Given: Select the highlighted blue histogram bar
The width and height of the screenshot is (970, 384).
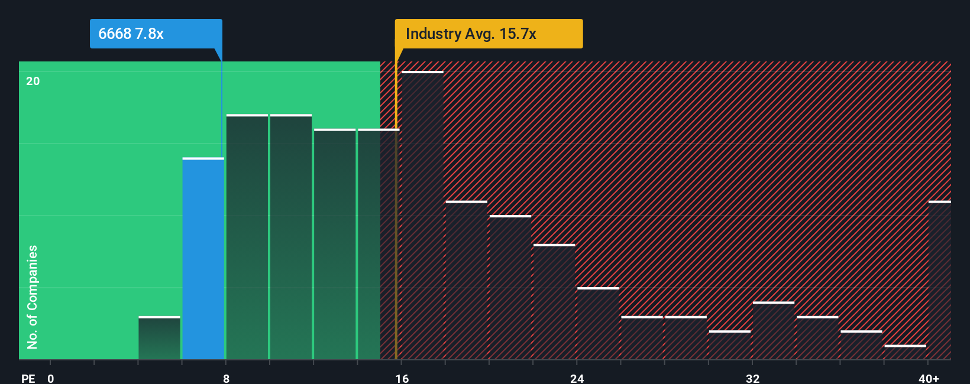Looking at the screenshot, I should (x=203, y=259).
